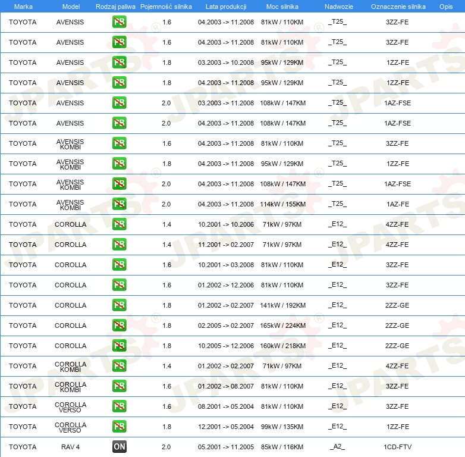Viewport: 465px width, 457px height.
Task: Click petrol icon in Corolla Kombi 1.4 row
Action: [x=119, y=365]
